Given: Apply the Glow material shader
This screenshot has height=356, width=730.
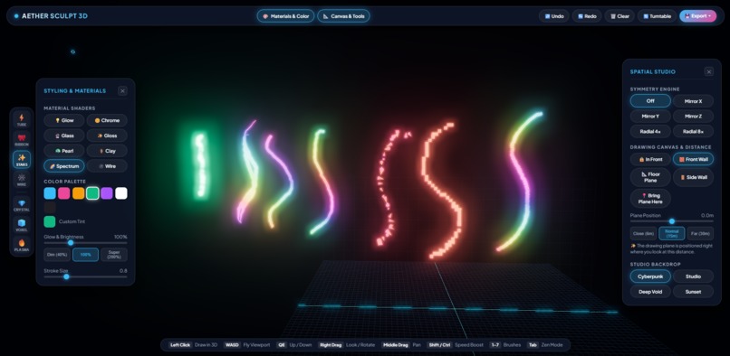Looking at the screenshot, I should [64, 120].
